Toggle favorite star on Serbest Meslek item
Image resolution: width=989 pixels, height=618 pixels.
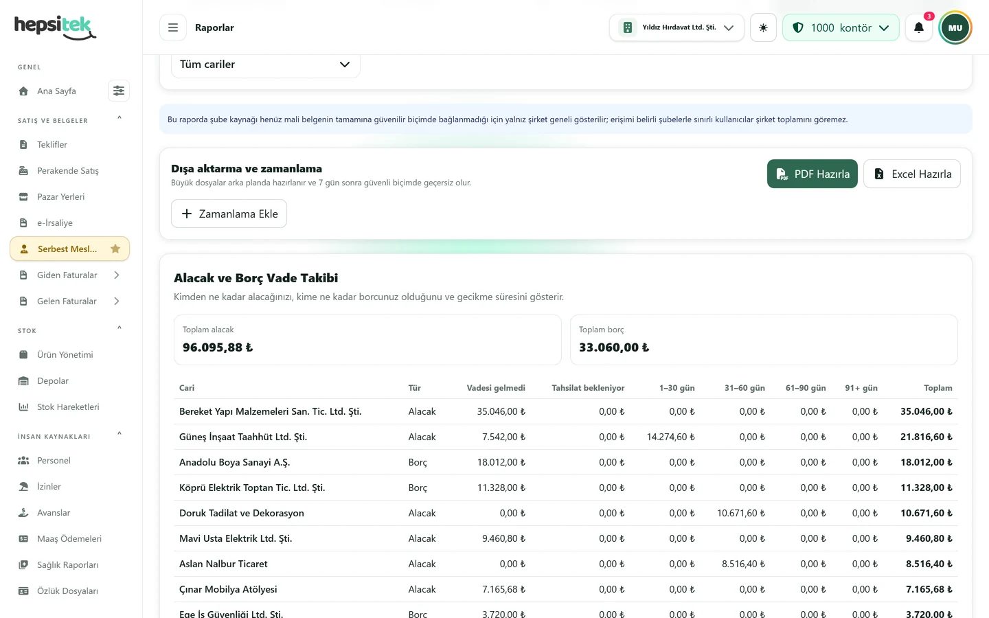[x=115, y=249]
